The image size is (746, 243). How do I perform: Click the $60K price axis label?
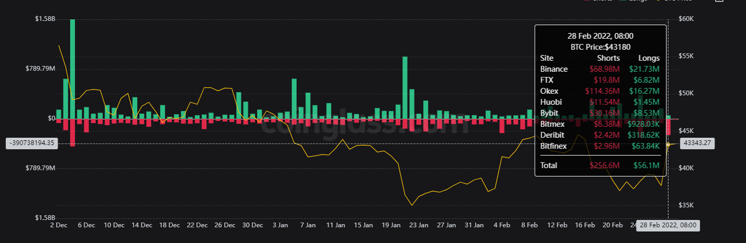point(686,19)
